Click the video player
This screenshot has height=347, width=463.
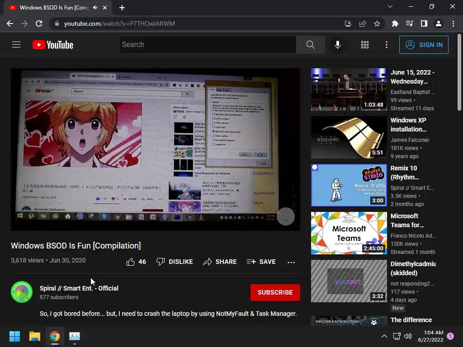tap(156, 150)
